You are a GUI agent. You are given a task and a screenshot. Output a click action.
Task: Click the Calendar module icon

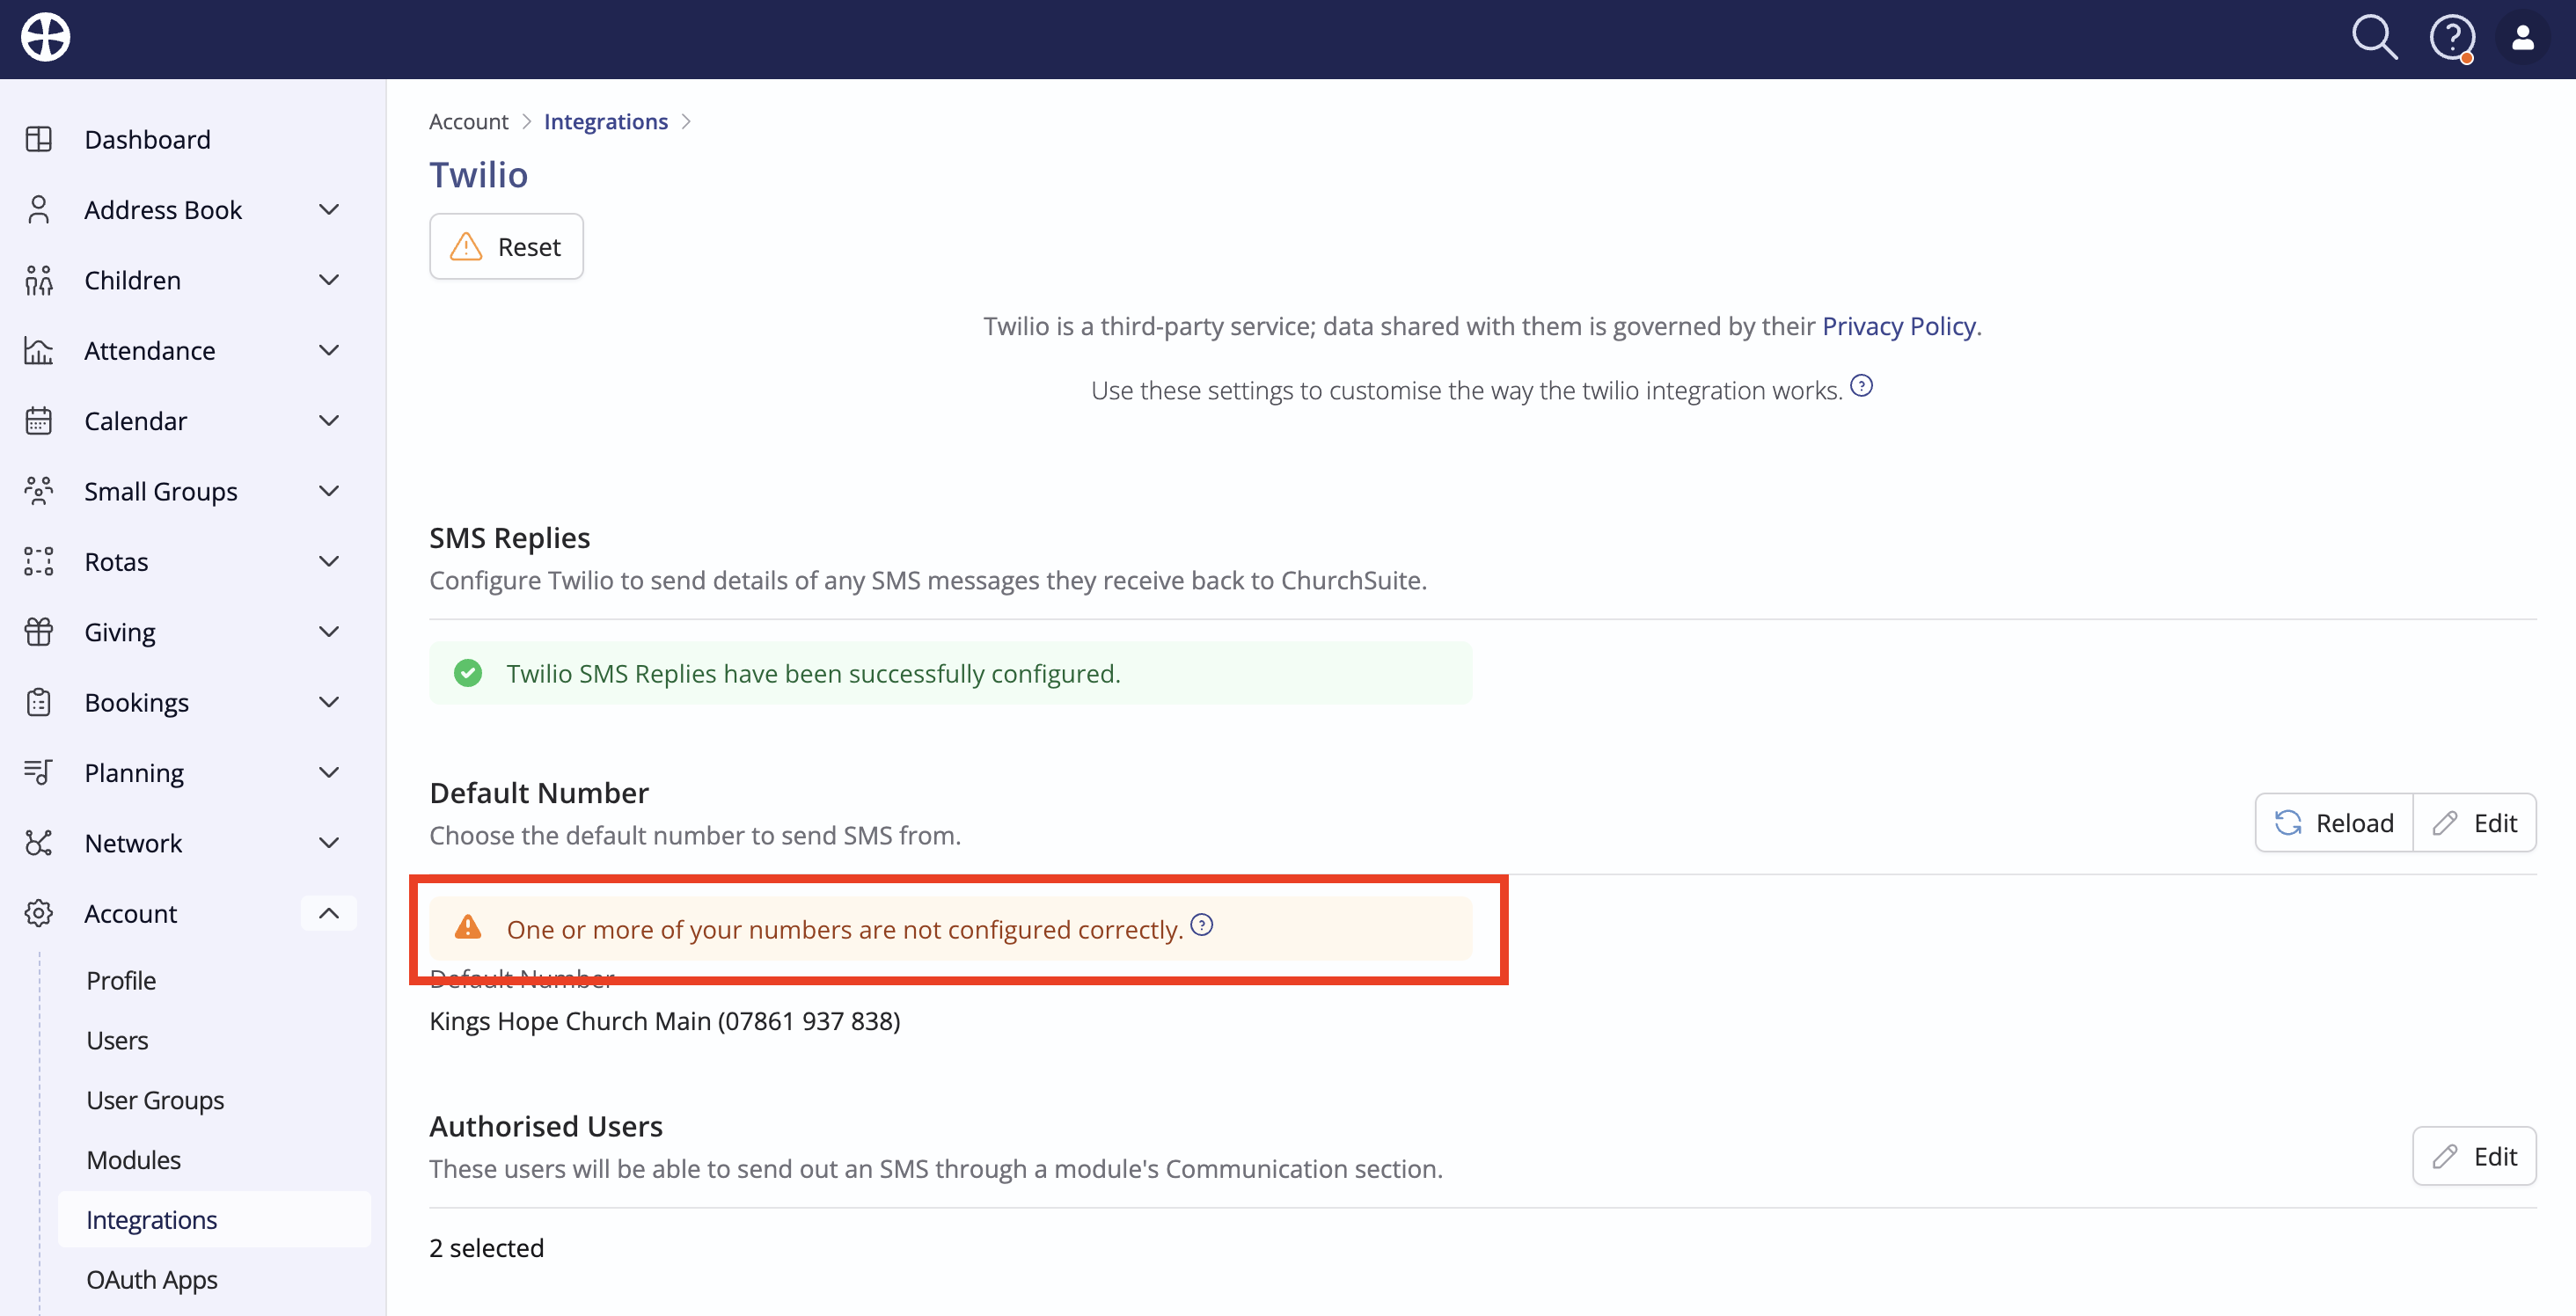click(39, 421)
